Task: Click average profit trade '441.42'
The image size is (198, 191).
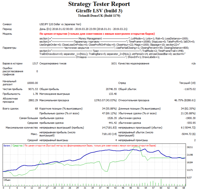Action: pyautogui.click(x=113, y=123)
